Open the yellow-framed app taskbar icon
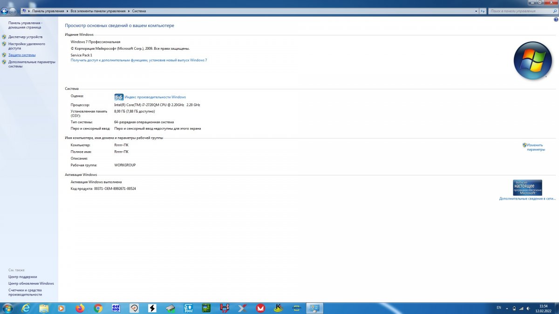This screenshot has height=314, width=559. click(x=296, y=308)
